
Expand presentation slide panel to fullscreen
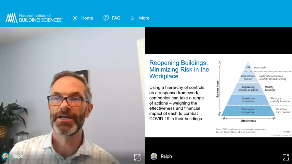(286, 157)
